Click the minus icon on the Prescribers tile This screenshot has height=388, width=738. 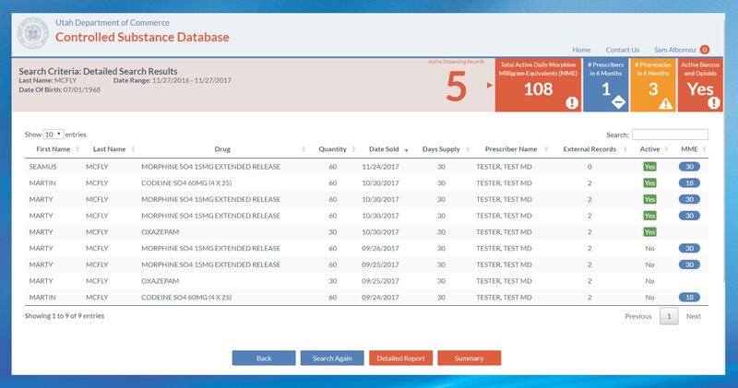click(621, 103)
